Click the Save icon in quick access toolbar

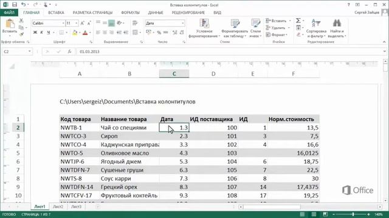15,4
